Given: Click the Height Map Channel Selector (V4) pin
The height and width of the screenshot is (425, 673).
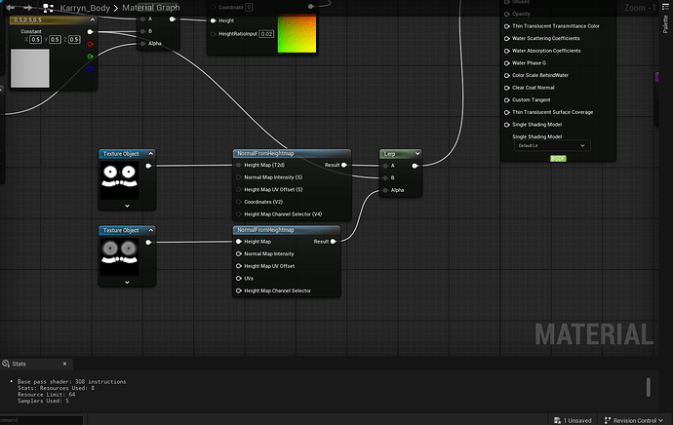Looking at the screenshot, I should 239,214.
